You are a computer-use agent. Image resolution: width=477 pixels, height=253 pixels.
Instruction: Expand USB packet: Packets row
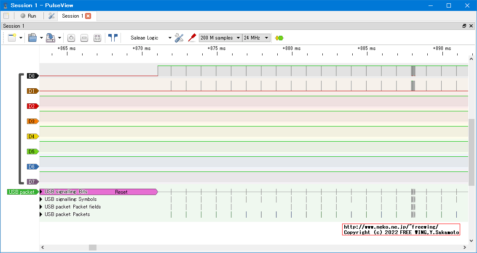click(x=41, y=214)
